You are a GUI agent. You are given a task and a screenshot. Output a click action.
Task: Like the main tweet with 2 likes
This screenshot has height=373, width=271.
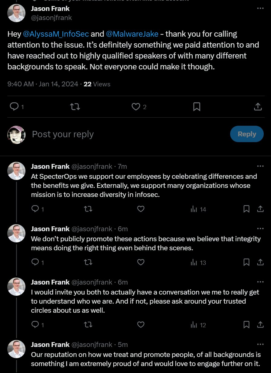coord(136,107)
